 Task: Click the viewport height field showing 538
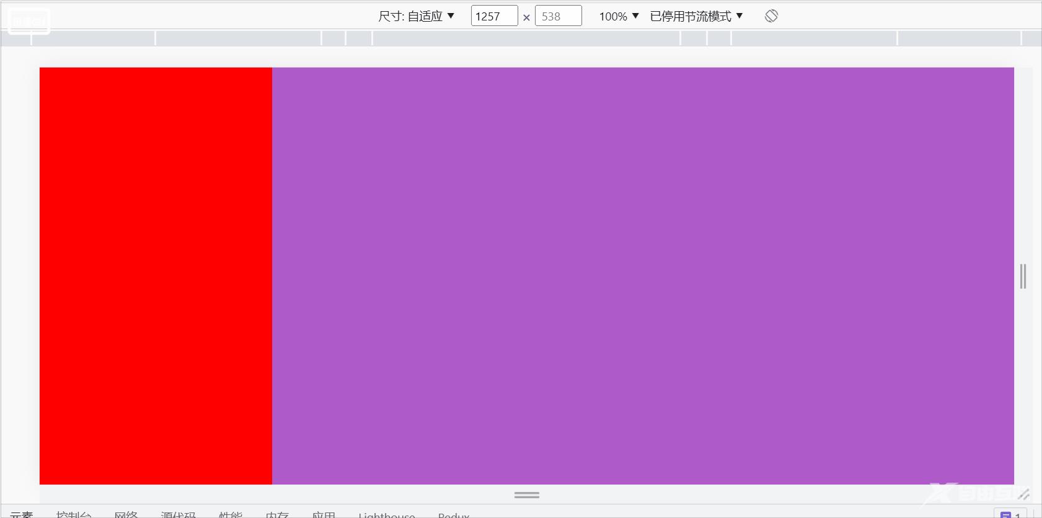pos(558,16)
